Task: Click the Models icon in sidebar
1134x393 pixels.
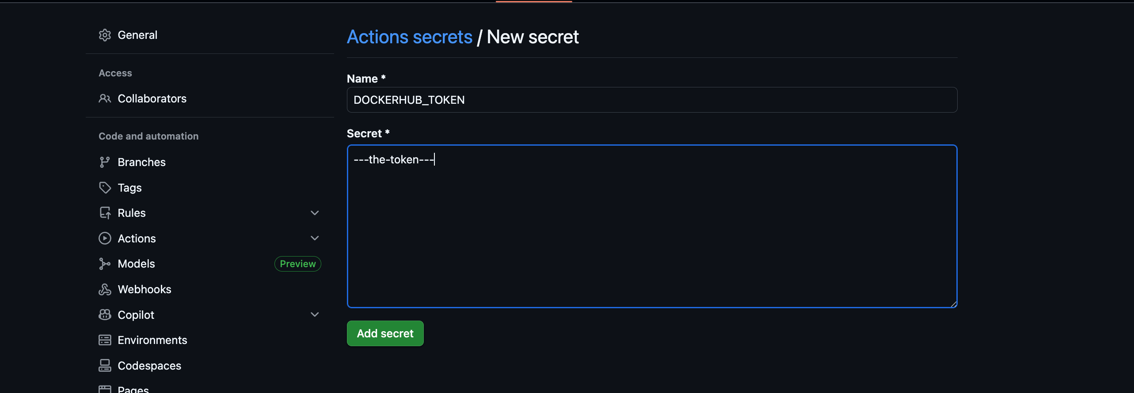Action: pos(105,264)
